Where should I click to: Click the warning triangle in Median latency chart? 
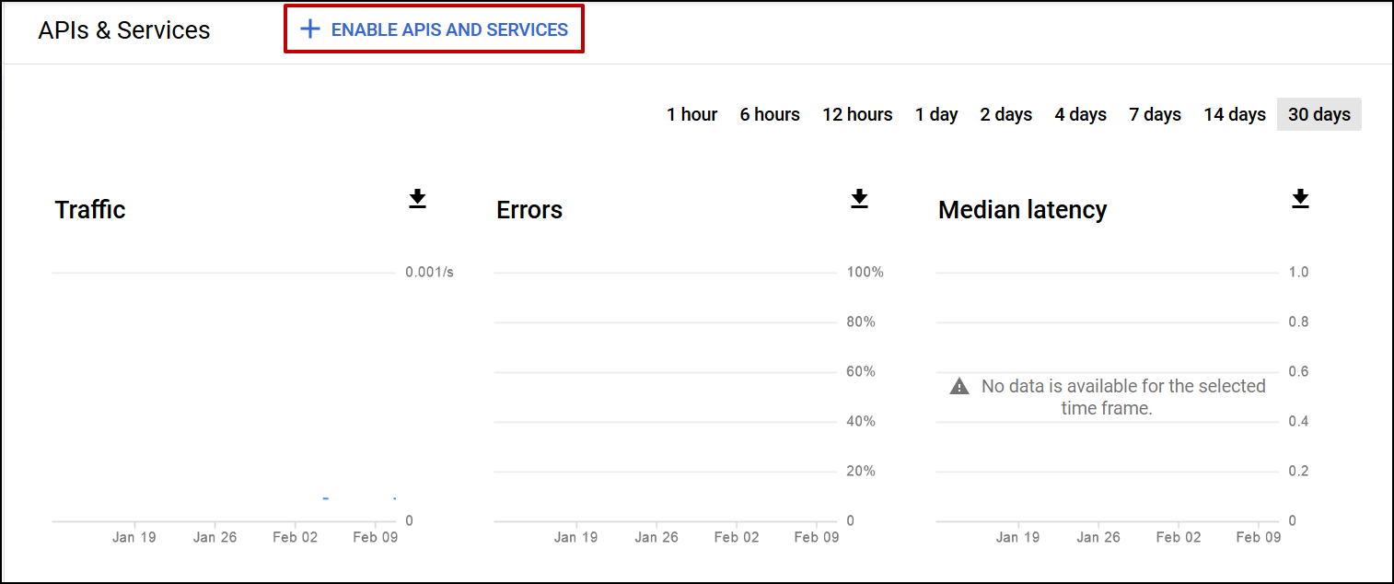958,386
